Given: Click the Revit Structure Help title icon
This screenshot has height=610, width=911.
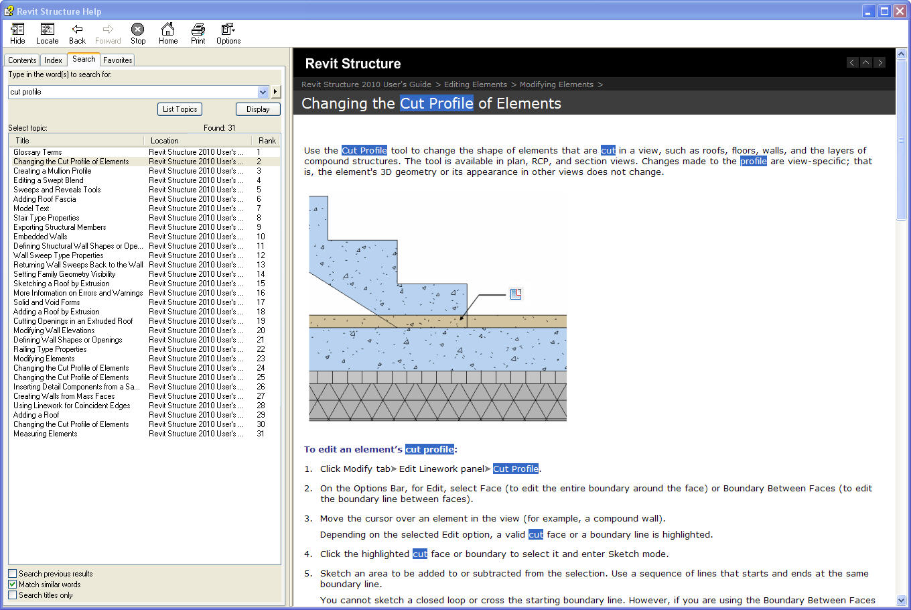Looking at the screenshot, I should pos(9,11).
